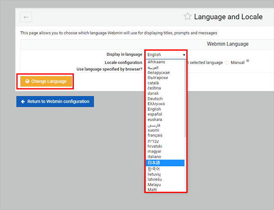Choose magyar from the language list
274x210 pixels.
pyautogui.click(x=165, y=151)
